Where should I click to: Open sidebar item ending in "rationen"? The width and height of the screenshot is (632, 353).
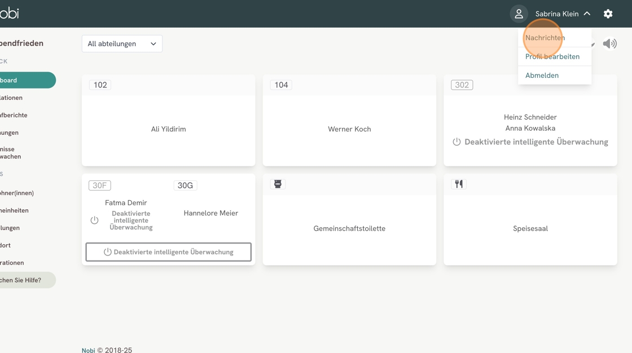pyautogui.click(x=12, y=263)
